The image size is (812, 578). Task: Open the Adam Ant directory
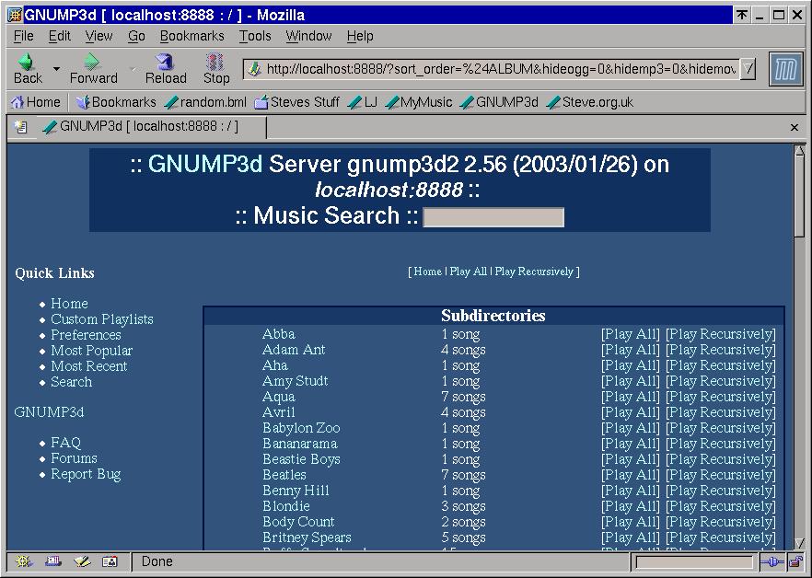click(294, 350)
